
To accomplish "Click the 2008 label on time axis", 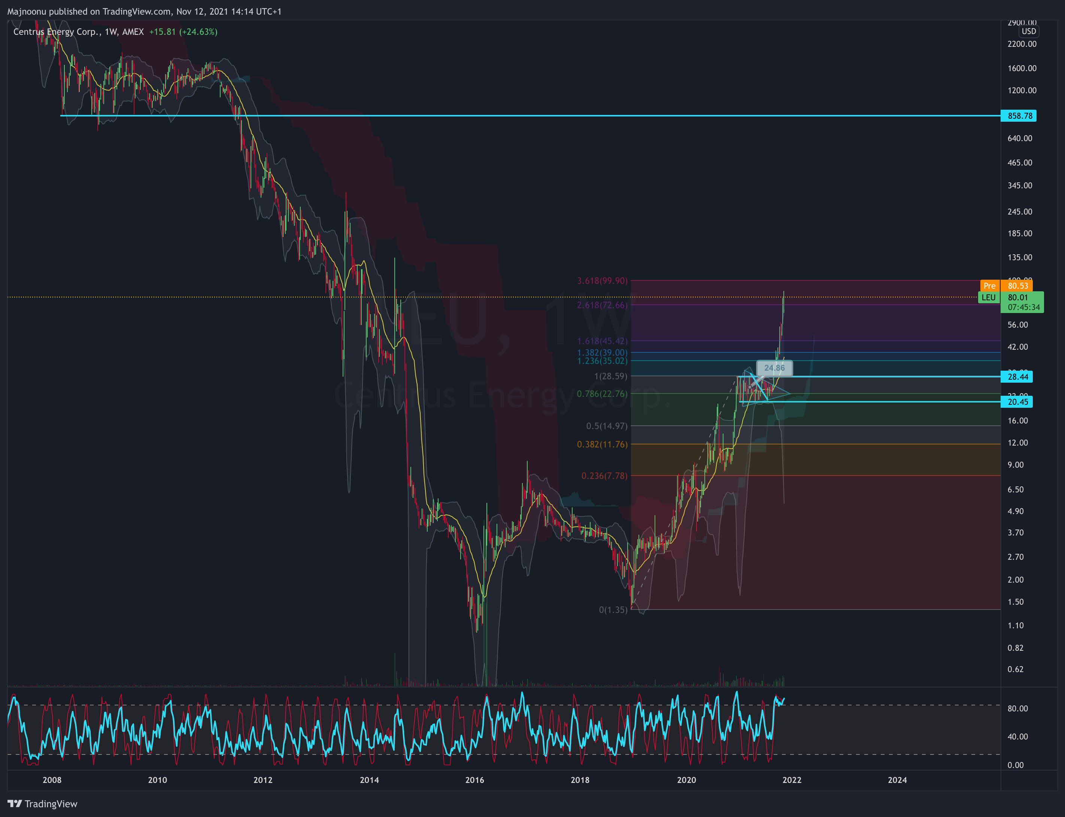I will [x=52, y=780].
